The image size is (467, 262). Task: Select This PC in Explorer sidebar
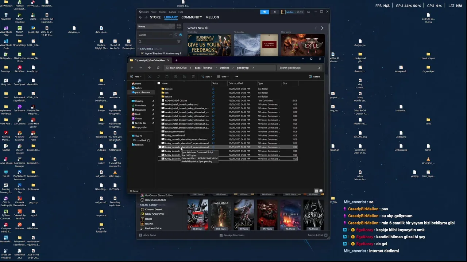coord(139,136)
